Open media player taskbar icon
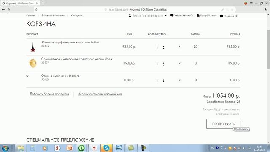This screenshot has height=152, width=270. (45, 148)
